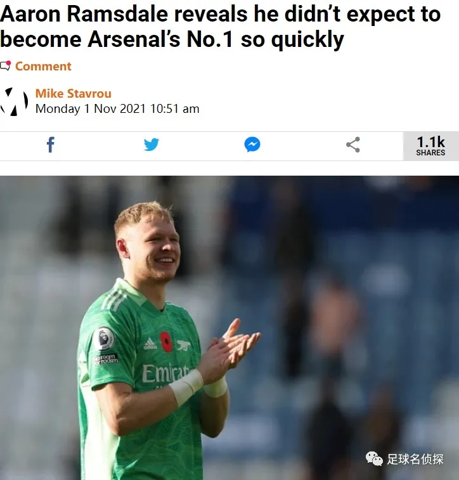Click the comment speech bubble icon
This screenshot has height=480, width=459.
pos(5,65)
